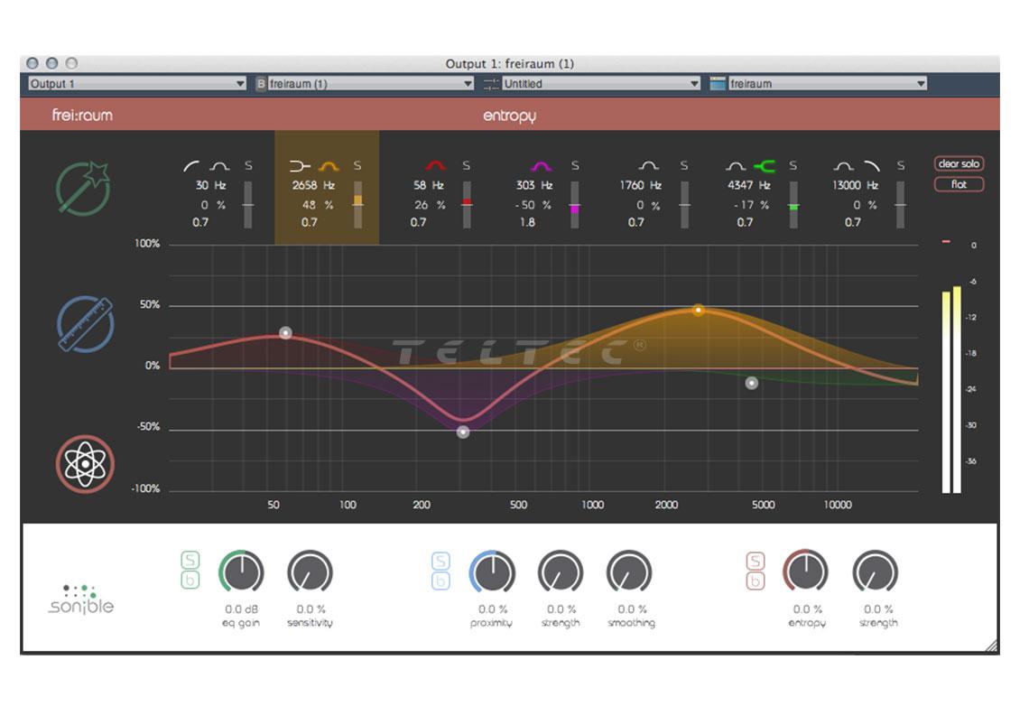Image resolution: width=1029 pixels, height=706 pixels.
Task: Solo the 4347 Hz band
Action: 793,165
